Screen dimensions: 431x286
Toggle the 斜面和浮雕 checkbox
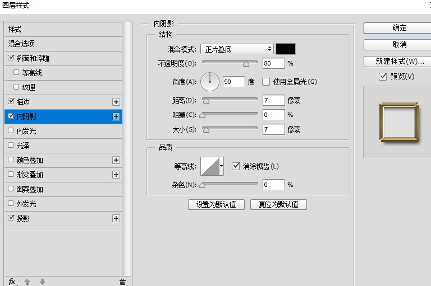coord(11,58)
